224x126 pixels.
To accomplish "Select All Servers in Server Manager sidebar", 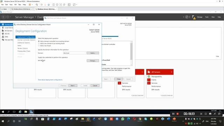I will pyautogui.click(x=7, y=30).
